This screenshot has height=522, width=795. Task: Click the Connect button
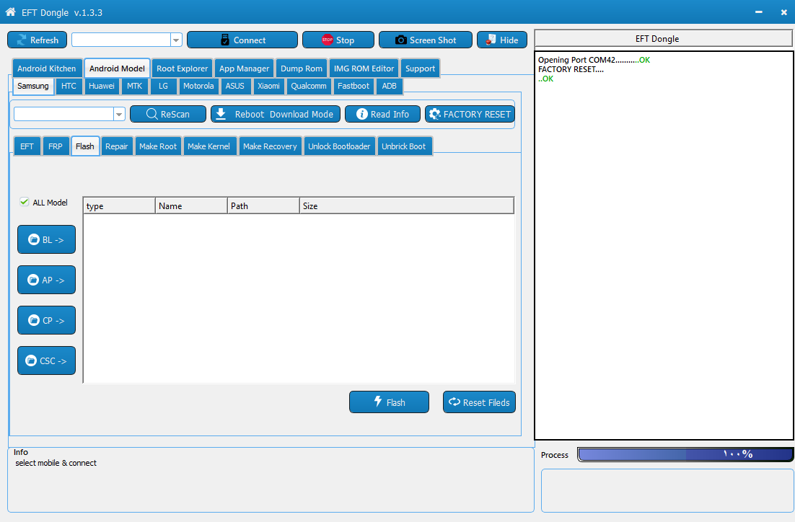click(x=242, y=40)
